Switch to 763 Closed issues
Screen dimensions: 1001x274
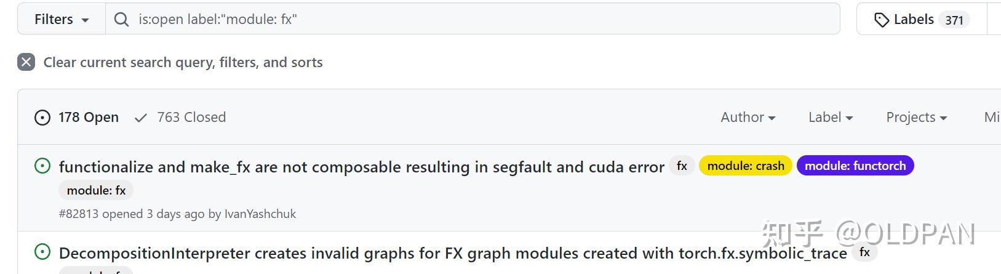[x=191, y=117]
